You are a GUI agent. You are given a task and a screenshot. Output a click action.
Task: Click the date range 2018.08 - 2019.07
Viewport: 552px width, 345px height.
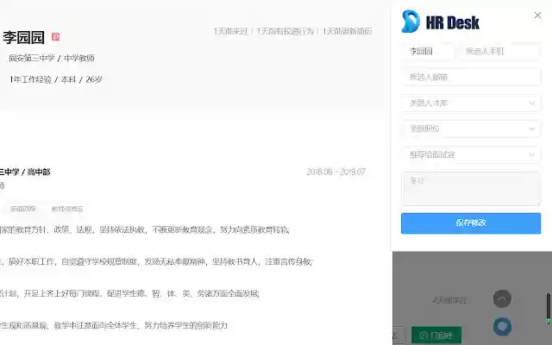pos(336,172)
